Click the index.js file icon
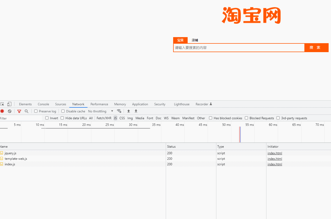This screenshot has width=331, height=219. coord(2,164)
